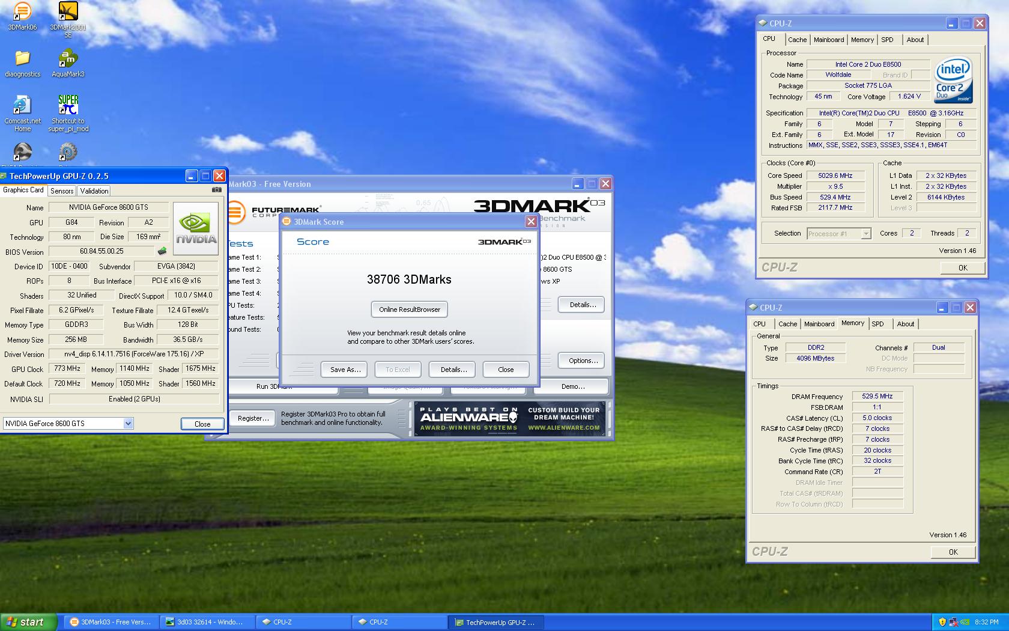
Task: Click the Close button in GPU-Z
Action: coord(202,424)
